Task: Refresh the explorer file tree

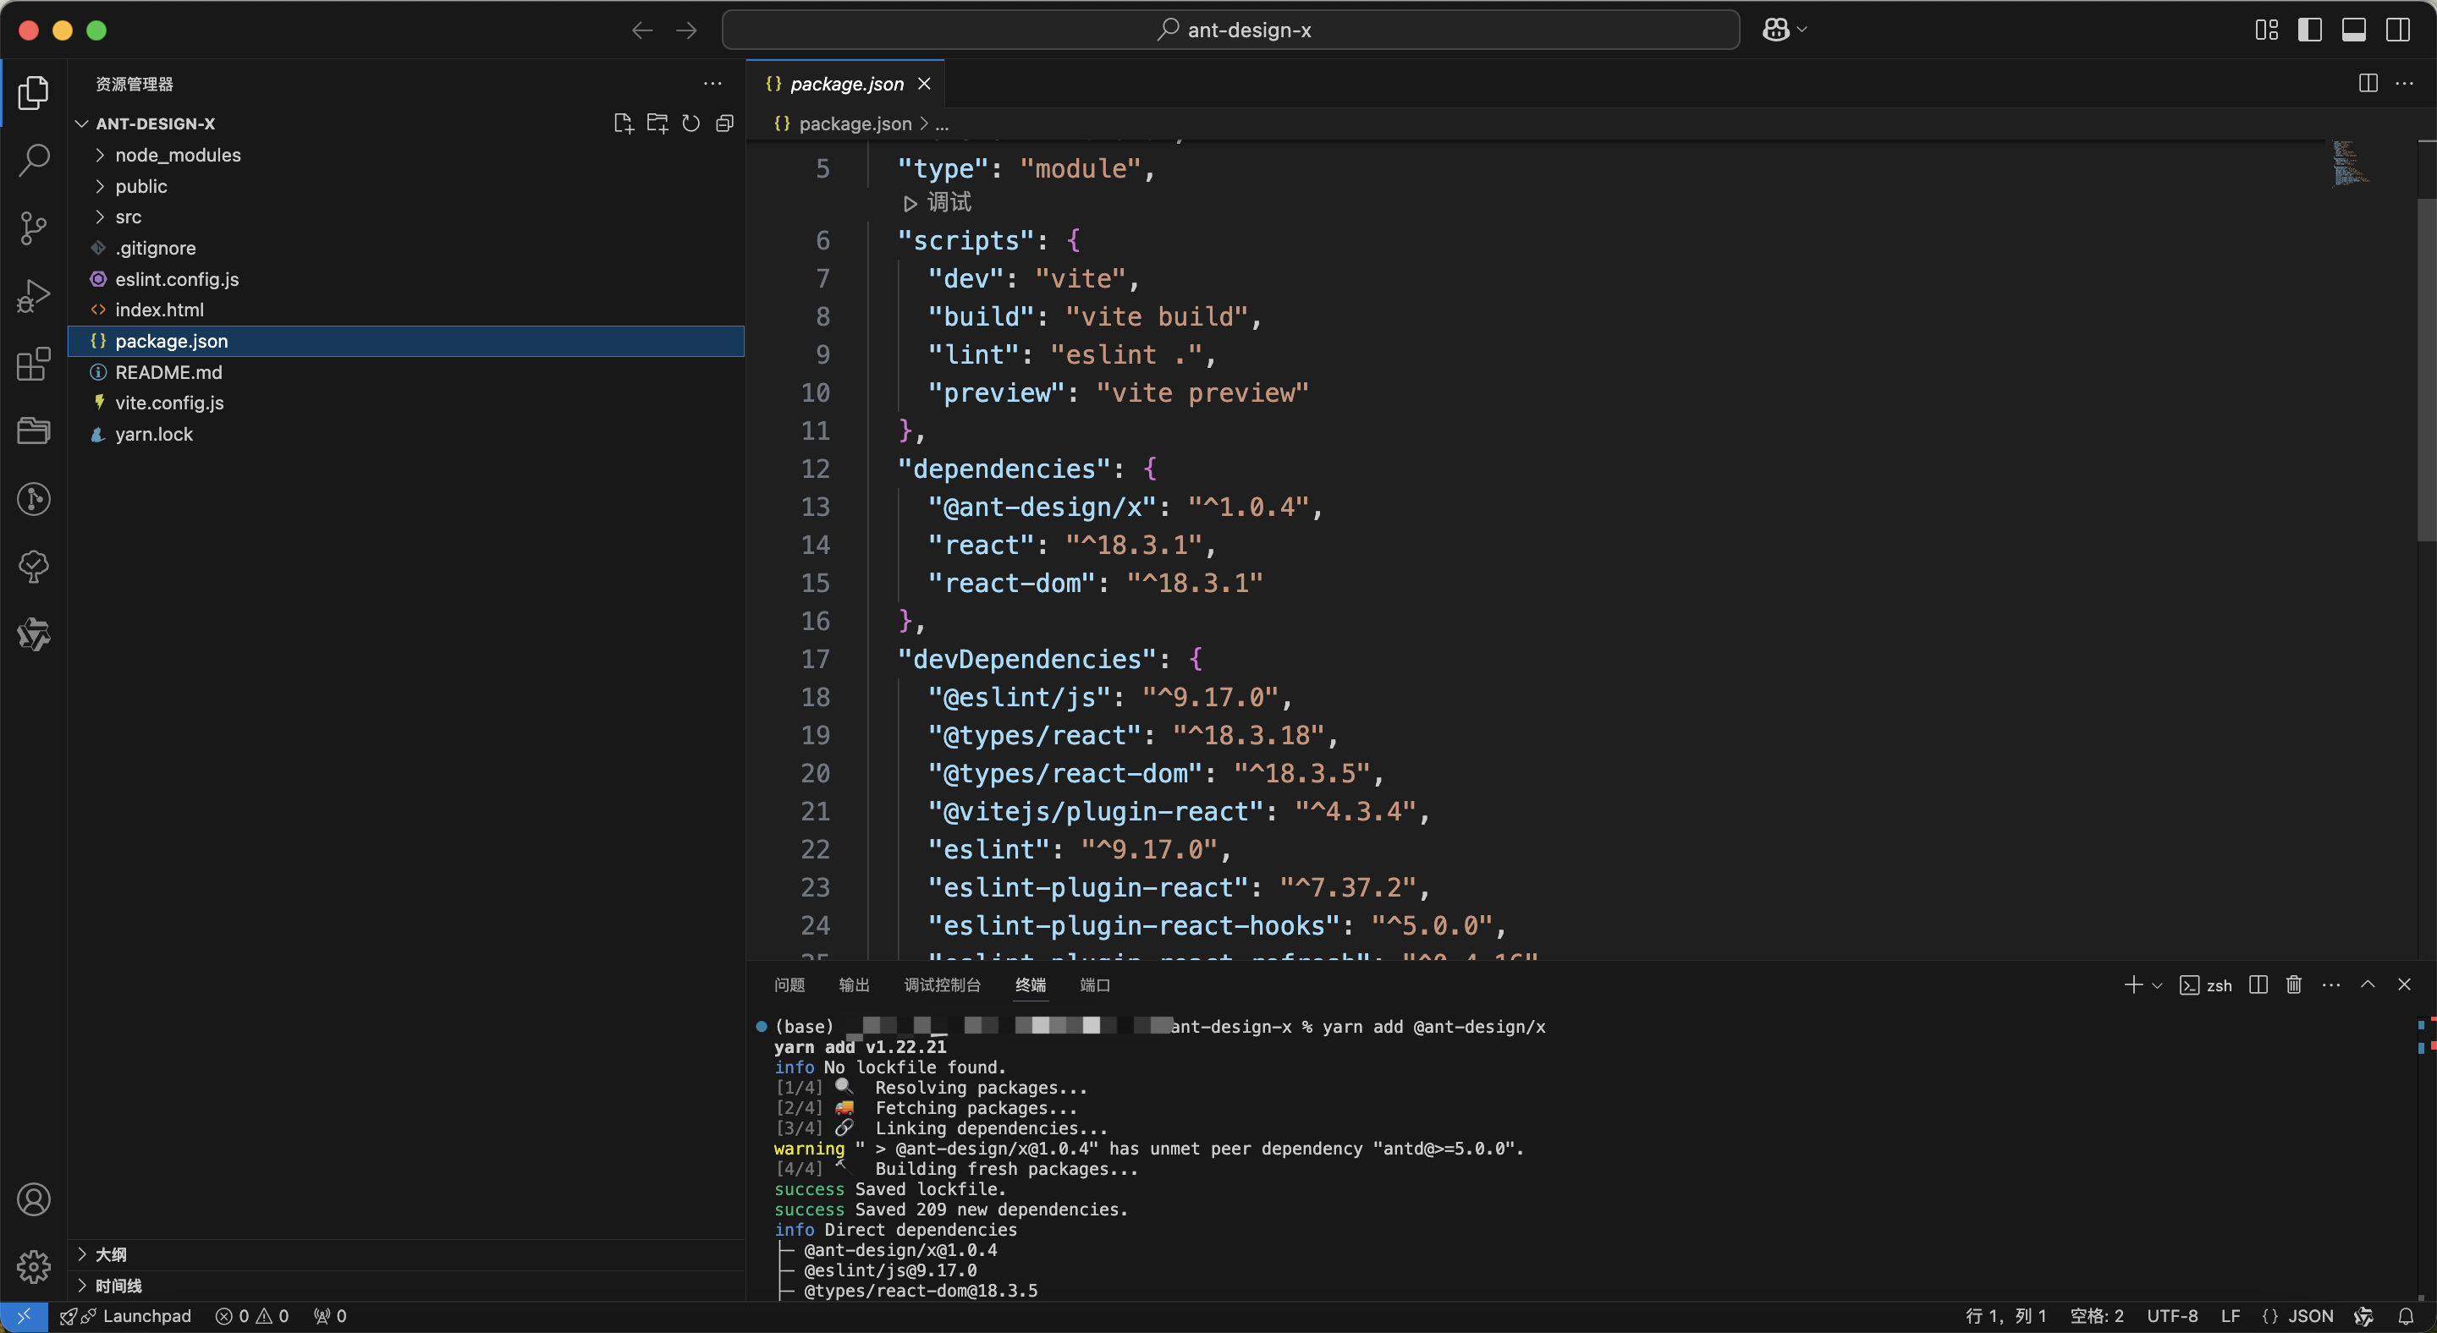Action: click(x=690, y=123)
